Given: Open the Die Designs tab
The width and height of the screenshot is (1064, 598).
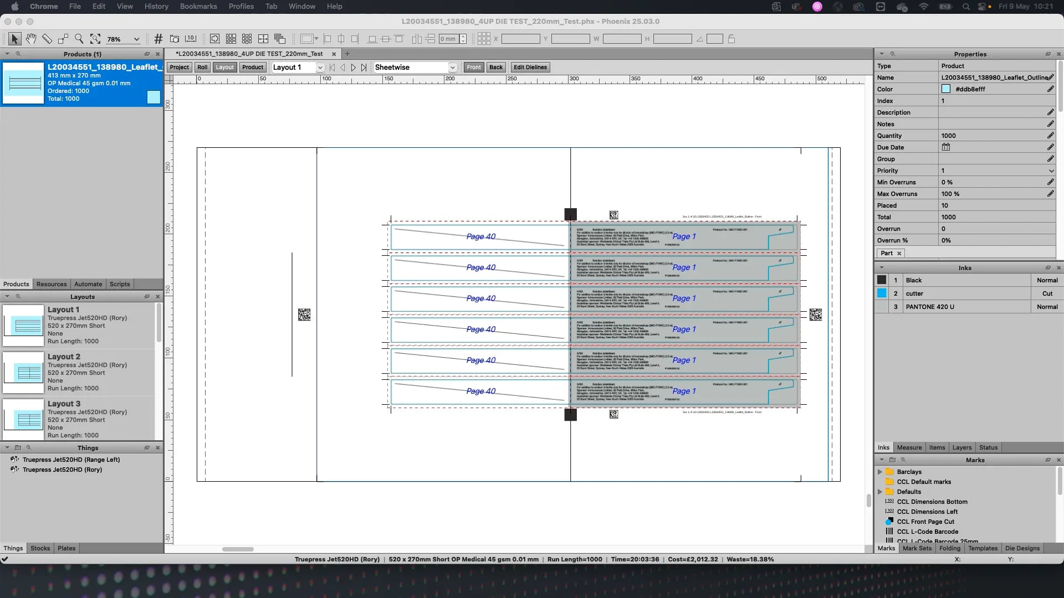Looking at the screenshot, I should click(x=1022, y=548).
